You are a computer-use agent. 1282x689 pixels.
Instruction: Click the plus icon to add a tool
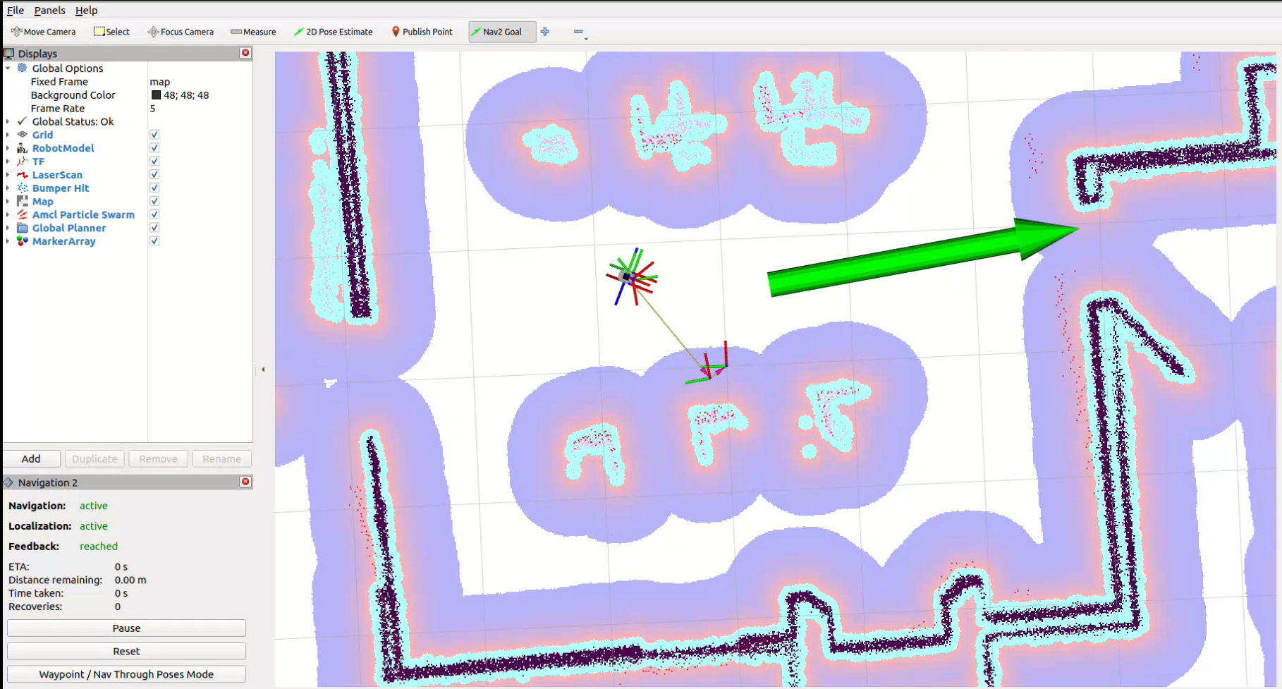click(x=544, y=32)
